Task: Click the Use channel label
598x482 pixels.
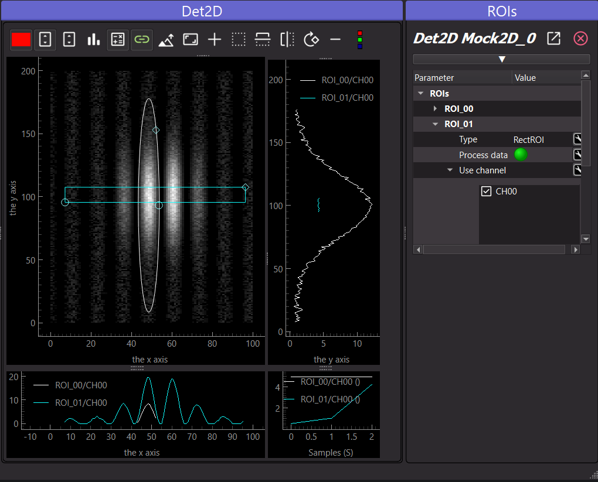Action: pos(483,170)
